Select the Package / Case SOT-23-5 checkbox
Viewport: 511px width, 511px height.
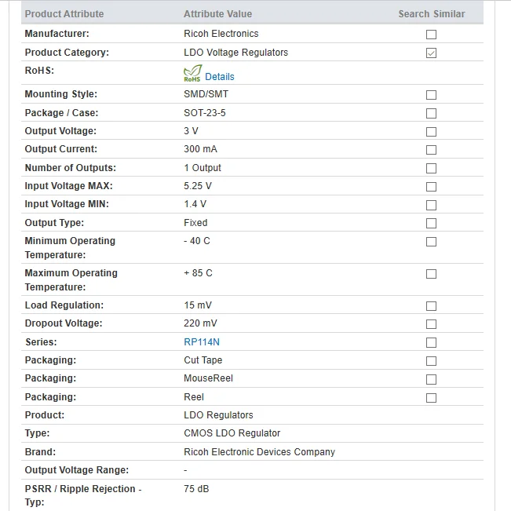tap(431, 113)
